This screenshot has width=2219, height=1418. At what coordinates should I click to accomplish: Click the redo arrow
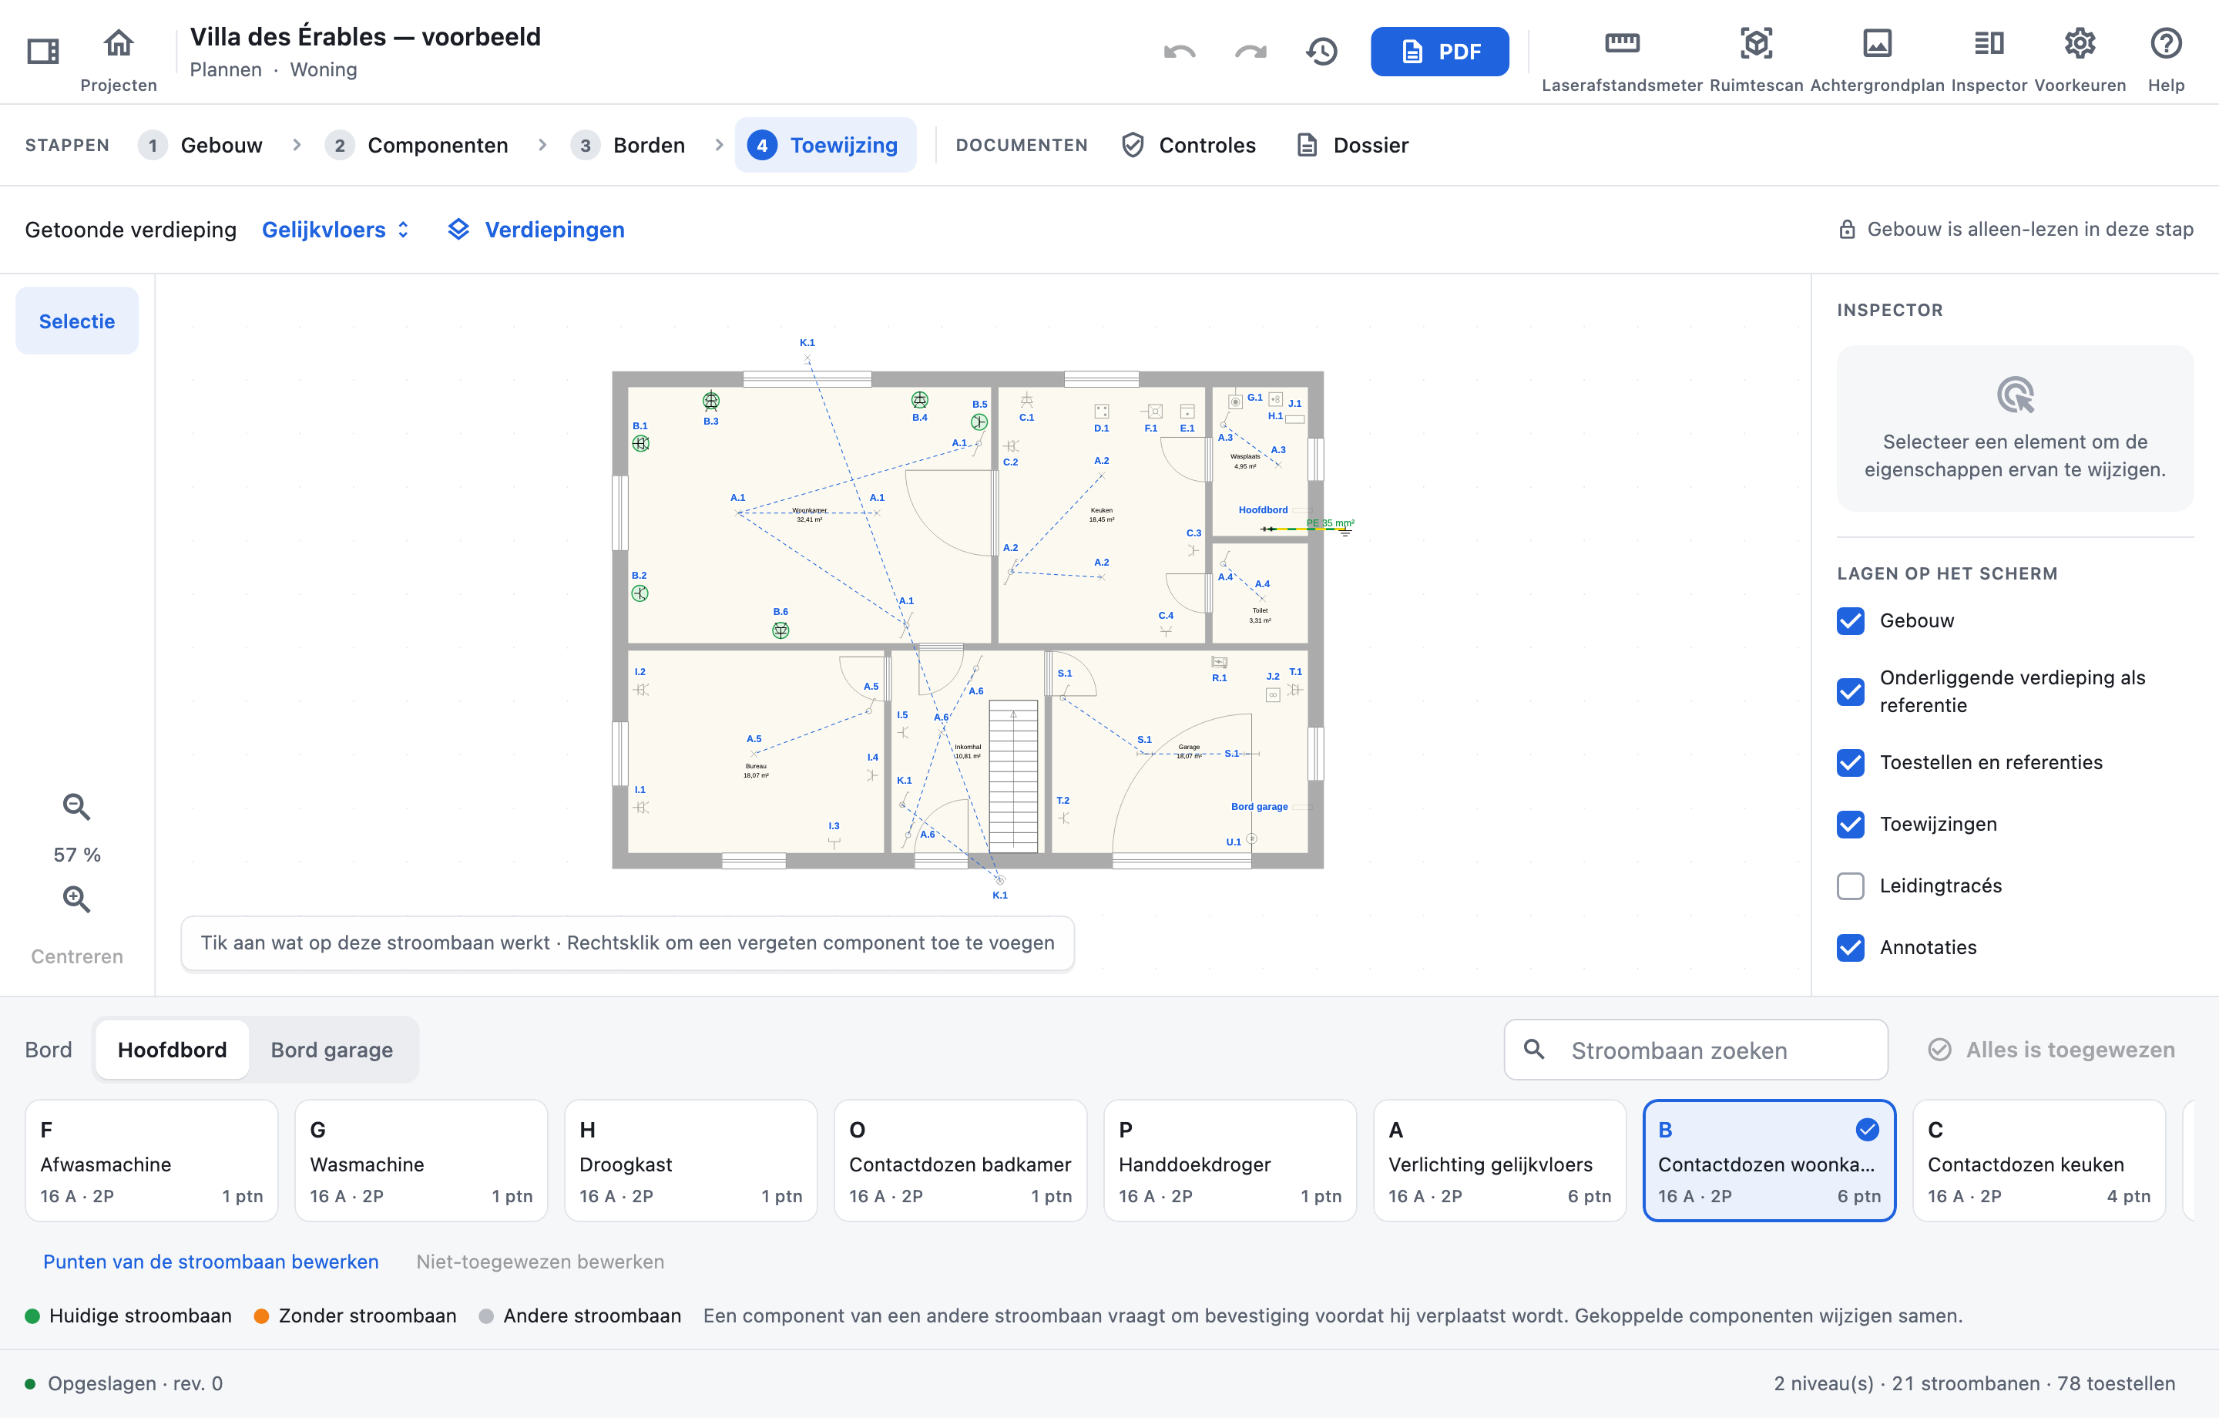pos(1250,52)
